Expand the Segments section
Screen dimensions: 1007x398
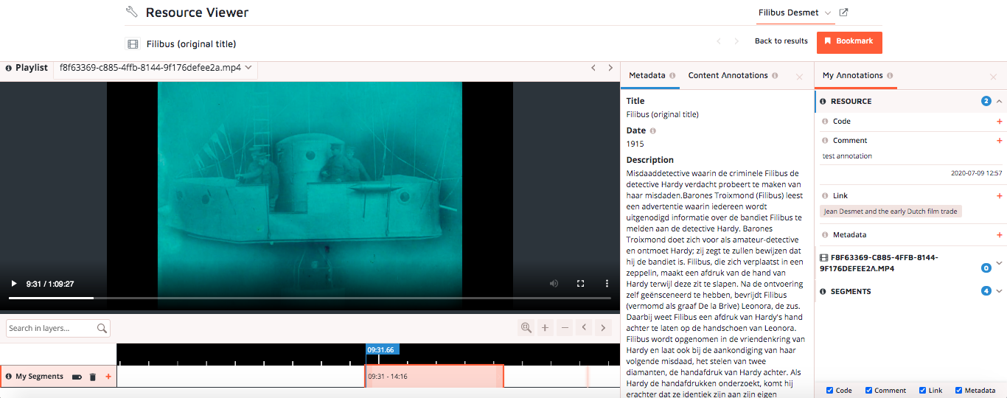pyautogui.click(x=999, y=291)
